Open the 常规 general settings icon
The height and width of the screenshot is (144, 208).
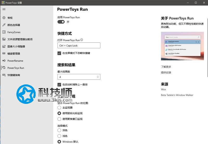pos(4,18)
